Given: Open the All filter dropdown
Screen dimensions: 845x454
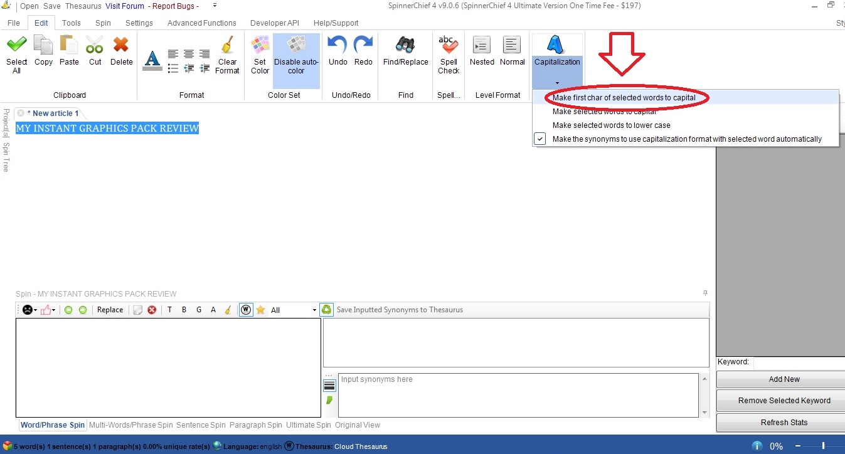Looking at the screenshot, I should [x=294, y=310].
